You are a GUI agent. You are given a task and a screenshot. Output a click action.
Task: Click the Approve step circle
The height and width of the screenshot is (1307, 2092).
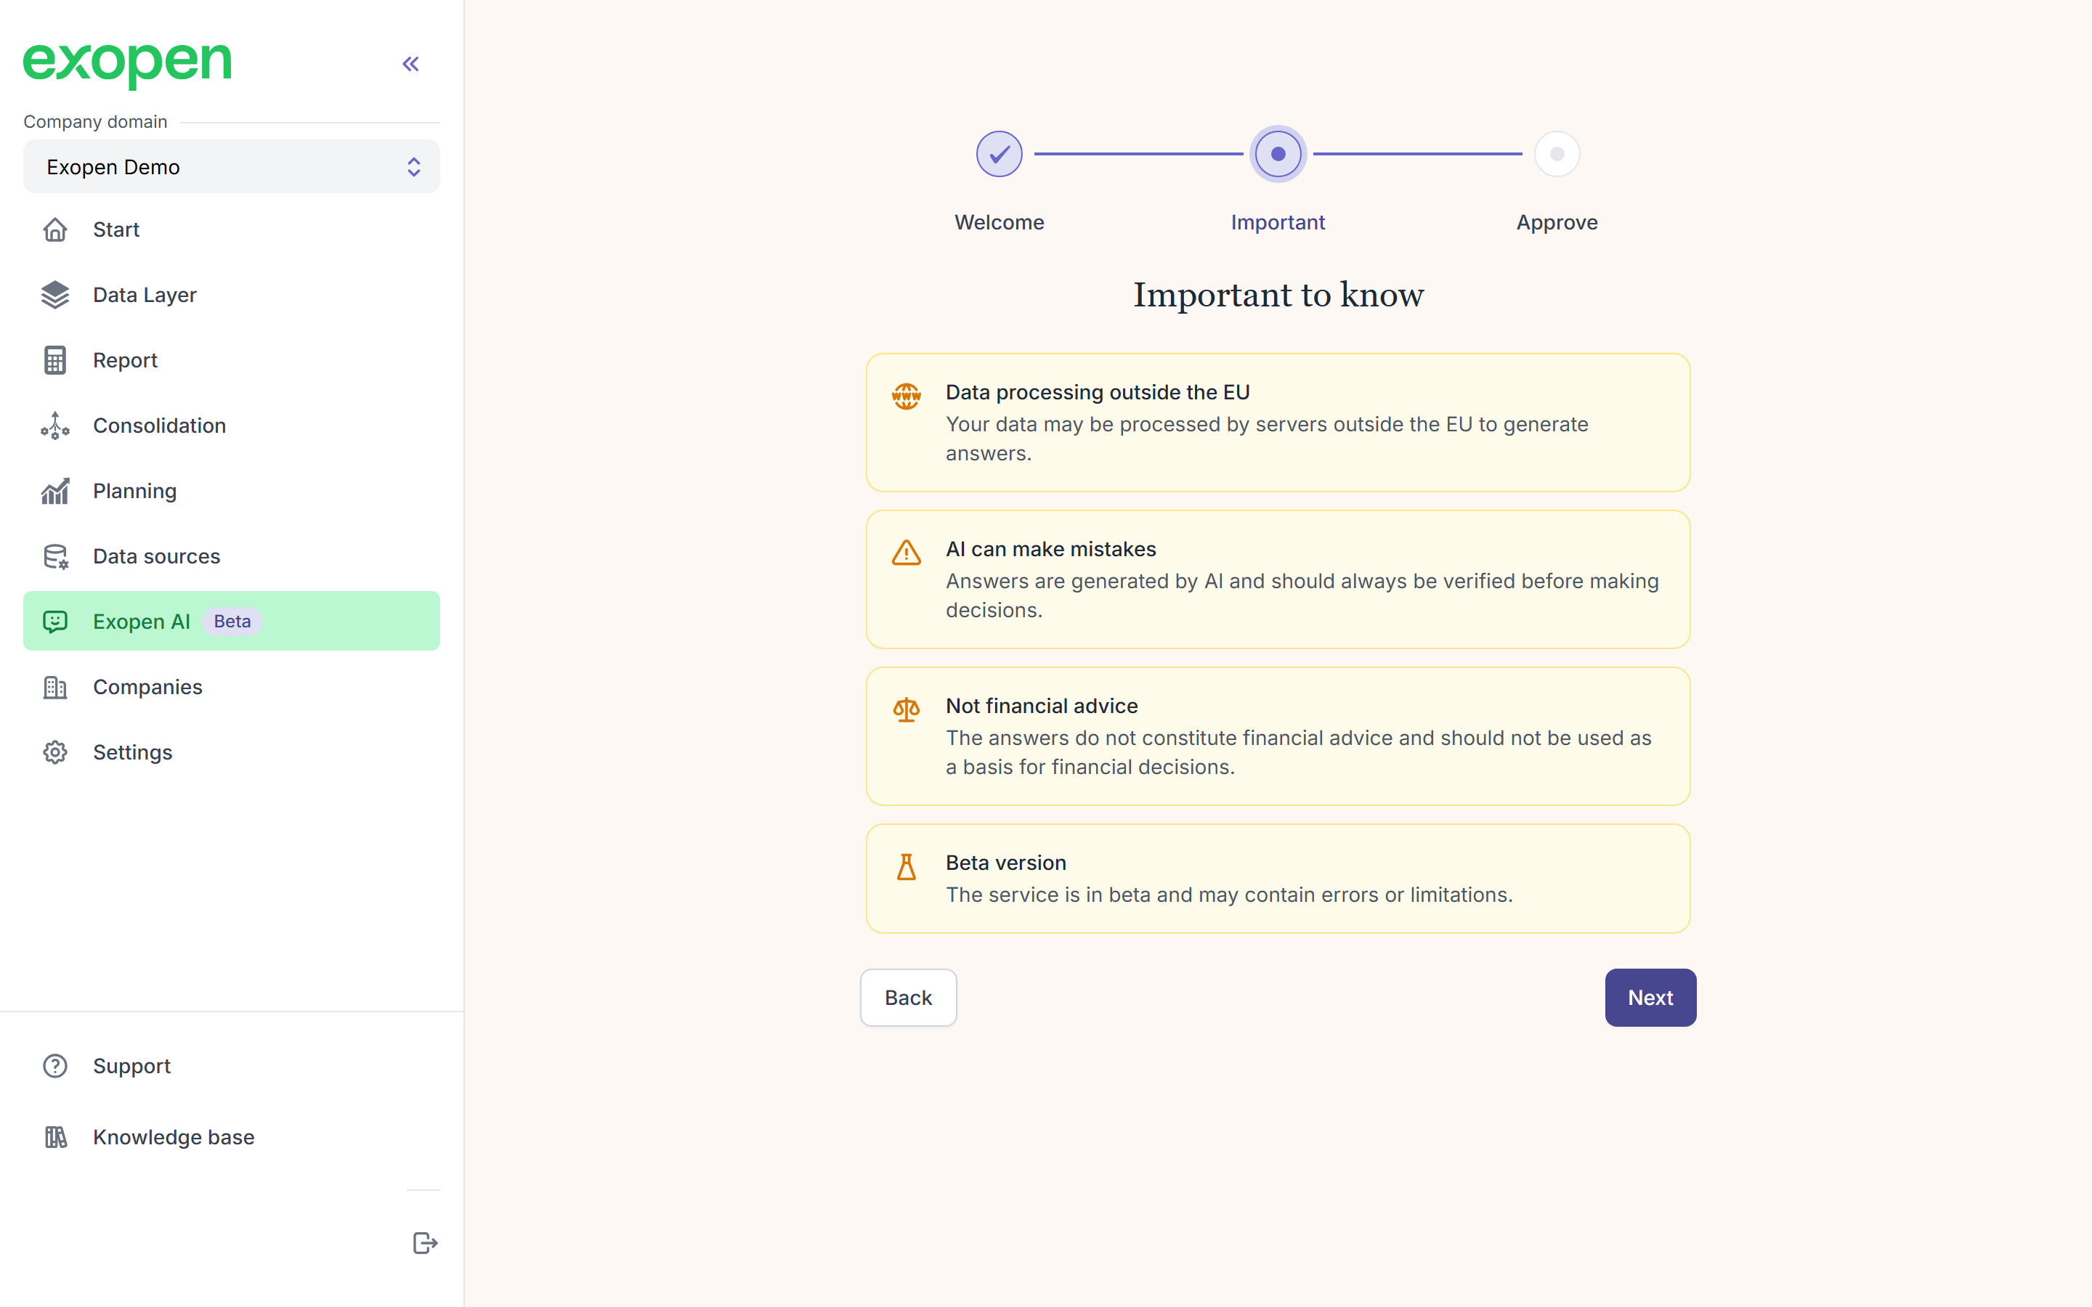[x=1557, y=154]
